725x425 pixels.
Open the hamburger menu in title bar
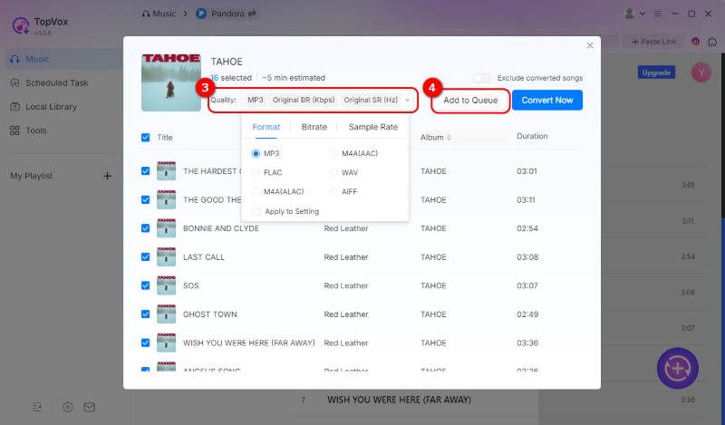pos(658,14)
